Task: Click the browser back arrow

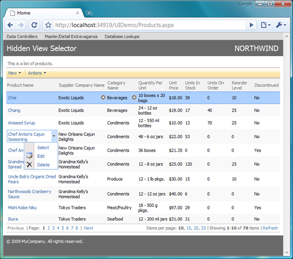Action: 10,25
